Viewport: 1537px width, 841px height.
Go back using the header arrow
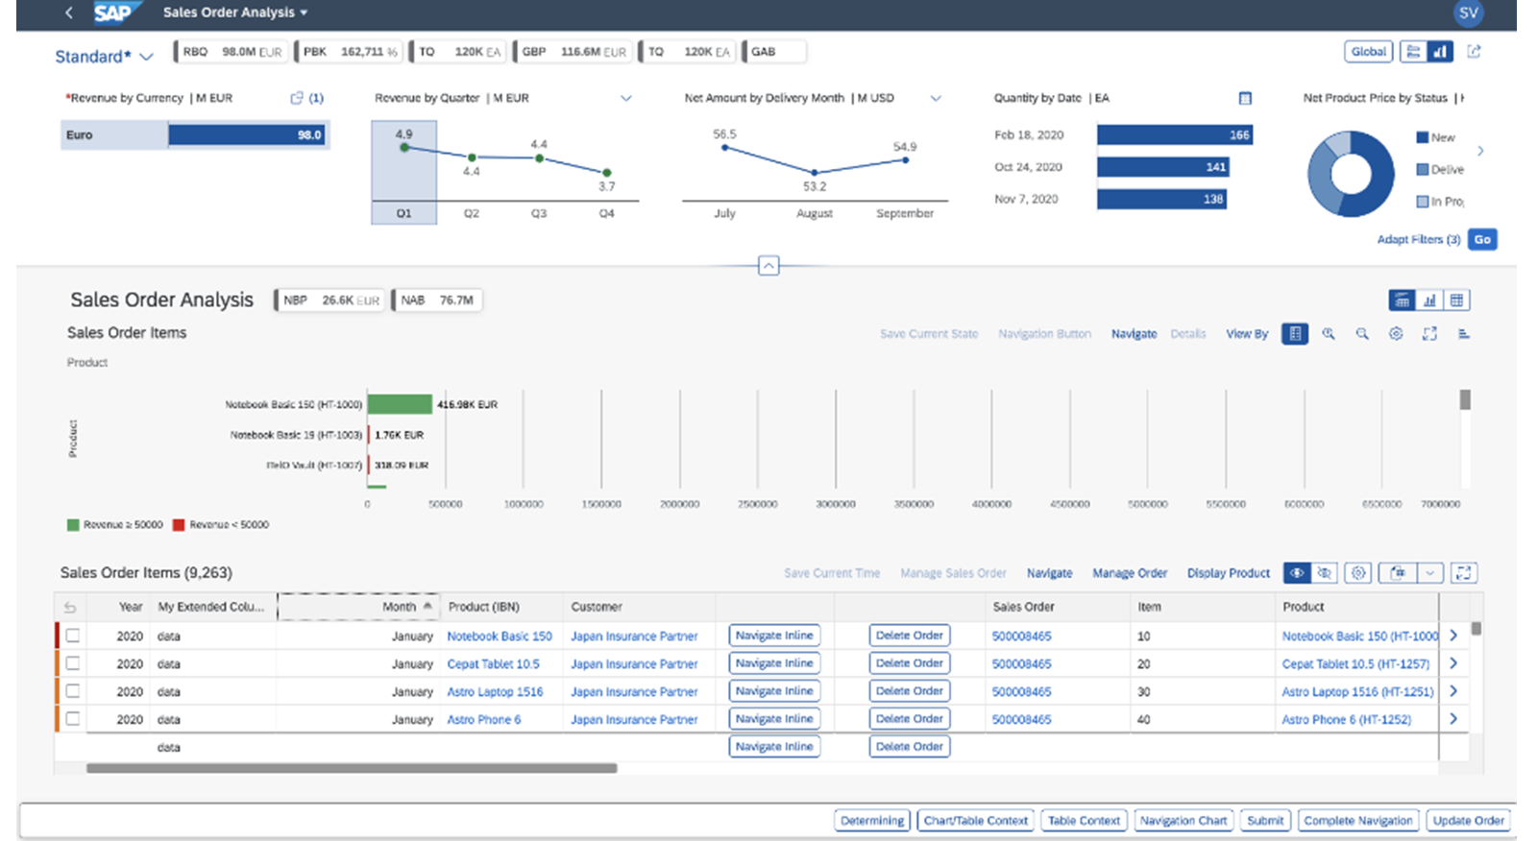[68, 12]
